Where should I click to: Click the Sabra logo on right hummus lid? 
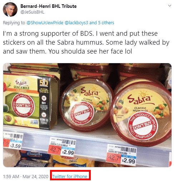pos(139,98)
